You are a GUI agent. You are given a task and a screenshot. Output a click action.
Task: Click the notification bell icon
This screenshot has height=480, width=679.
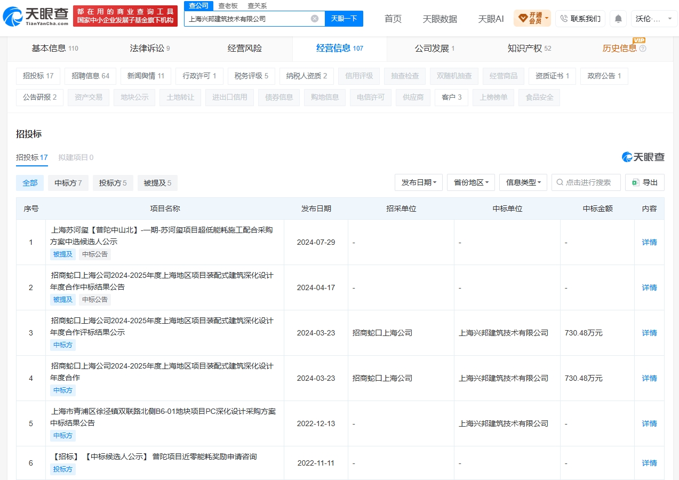[x=618, y=19]
